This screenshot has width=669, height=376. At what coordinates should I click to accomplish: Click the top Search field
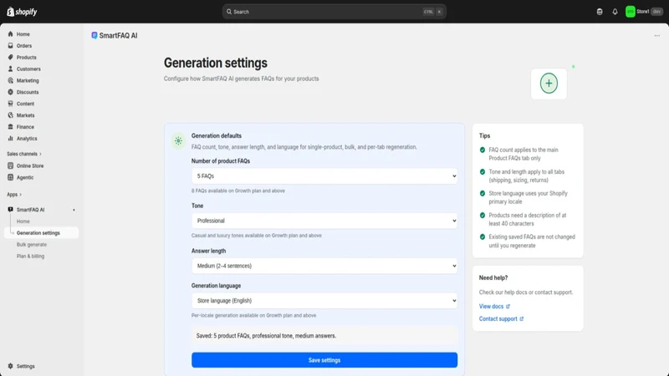coord(334,12)
